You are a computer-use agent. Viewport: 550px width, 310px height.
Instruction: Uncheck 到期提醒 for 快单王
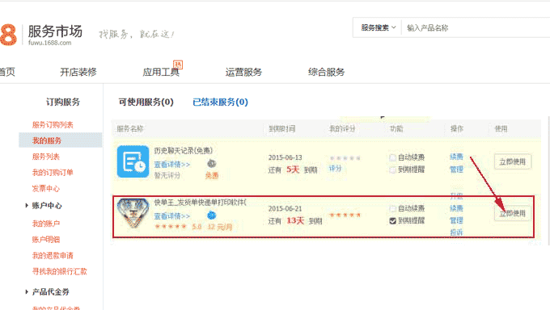392,220
